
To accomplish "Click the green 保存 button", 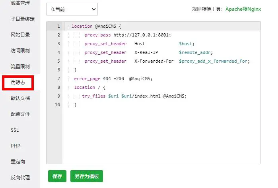I will [57, 176].
